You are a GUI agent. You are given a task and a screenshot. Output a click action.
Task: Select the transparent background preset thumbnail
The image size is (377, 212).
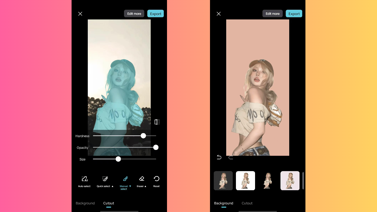pyautogui.click(x=223, y=181)
